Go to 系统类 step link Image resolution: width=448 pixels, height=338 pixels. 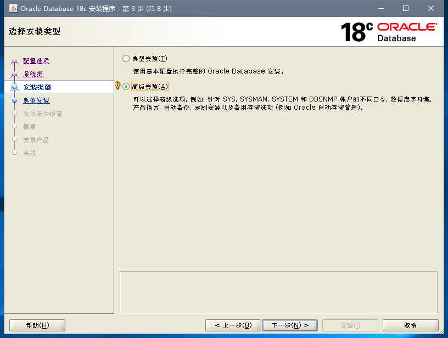(33, 74)
